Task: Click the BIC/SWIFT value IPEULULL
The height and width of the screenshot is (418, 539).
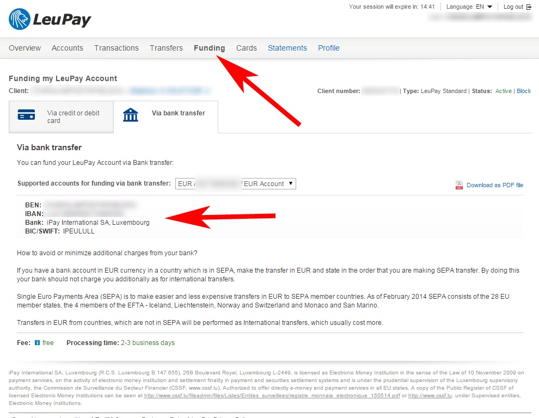Action: 79,231
